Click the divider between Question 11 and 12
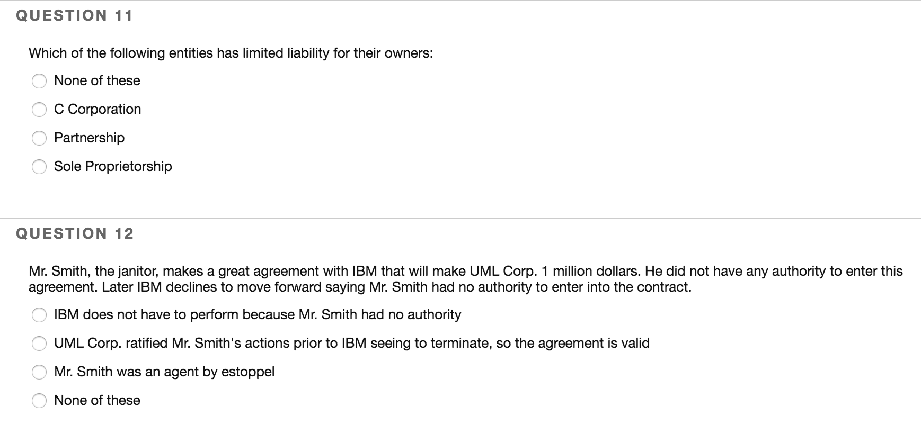921x433 pixels. (460, 218)
